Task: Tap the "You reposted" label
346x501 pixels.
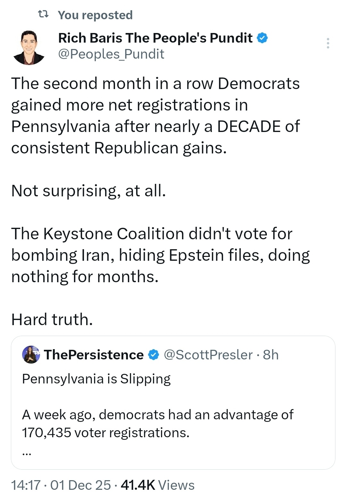Action: pos(95,15)
